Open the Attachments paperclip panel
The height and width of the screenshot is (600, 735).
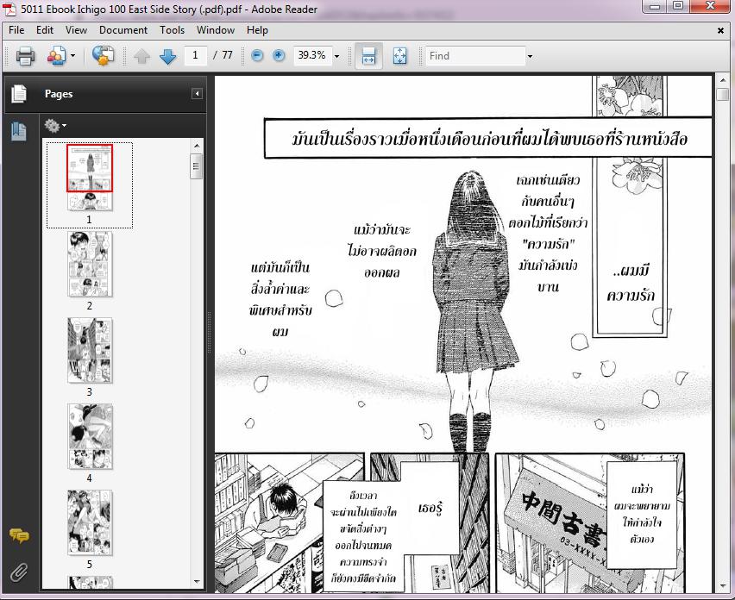[x=19, y=572]
